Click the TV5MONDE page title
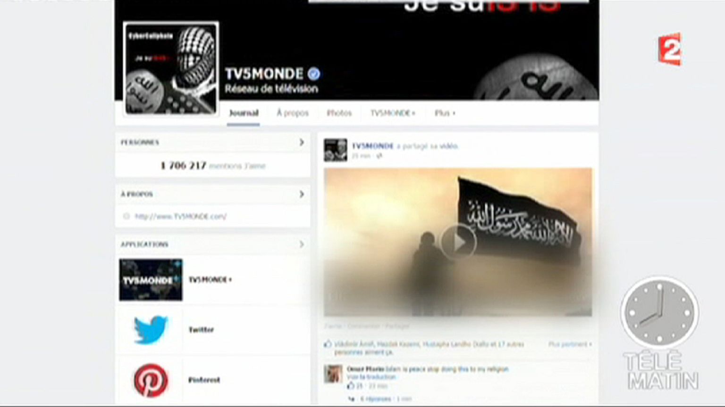This screenshot has height=407, width=725. point(264,73)
